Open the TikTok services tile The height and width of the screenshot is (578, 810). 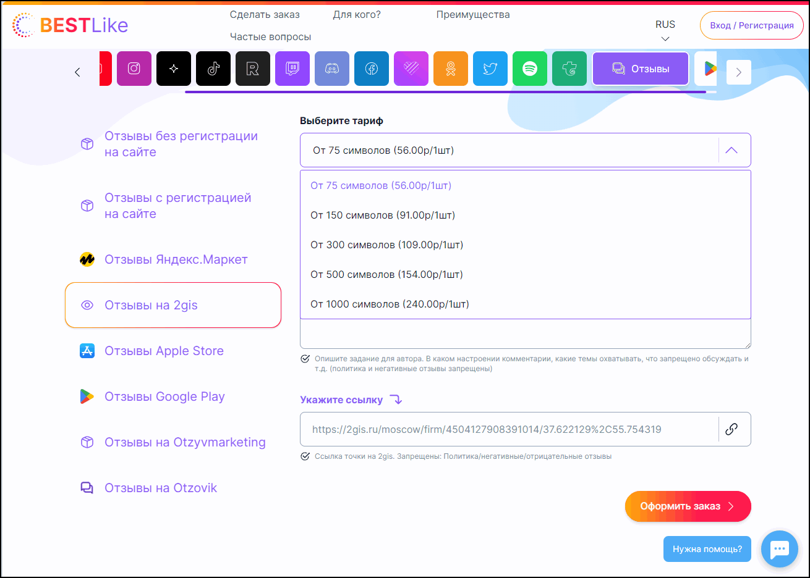tap(213, 69)
